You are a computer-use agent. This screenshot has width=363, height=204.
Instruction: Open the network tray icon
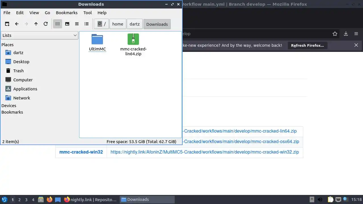click(x=338, y=199)
